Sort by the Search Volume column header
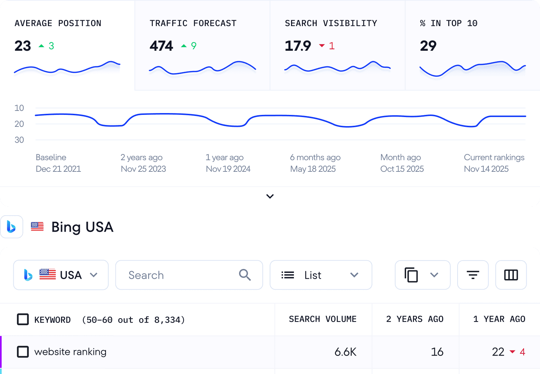The image size is (540, 374). [323, 319]
